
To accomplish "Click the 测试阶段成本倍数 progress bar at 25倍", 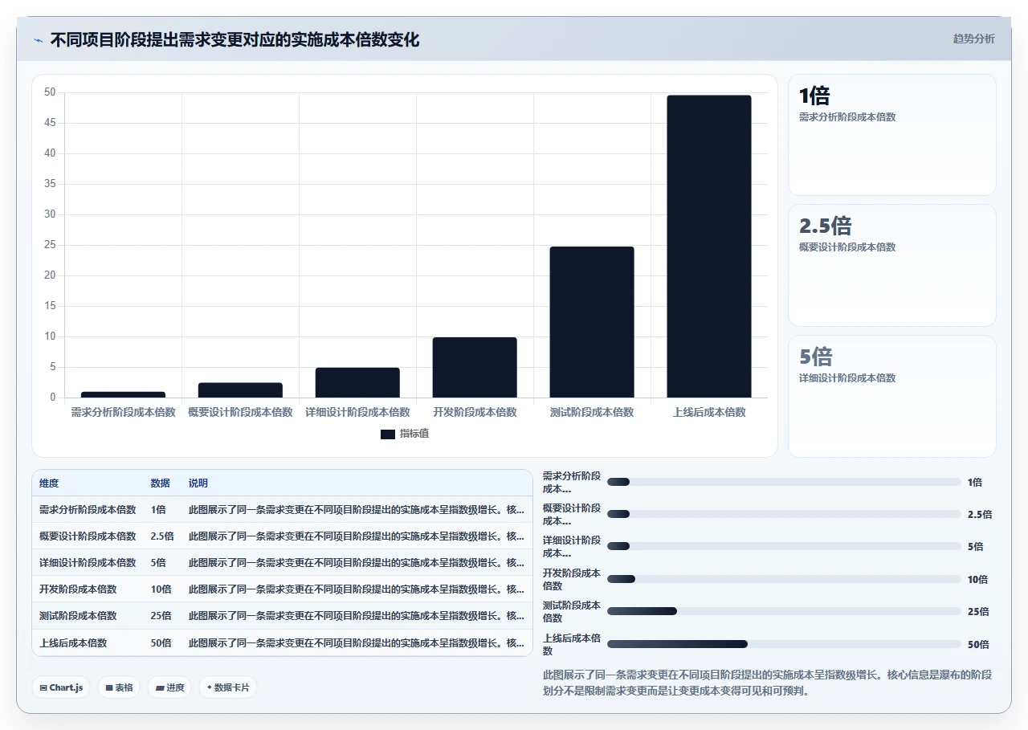I will [784, 611].
